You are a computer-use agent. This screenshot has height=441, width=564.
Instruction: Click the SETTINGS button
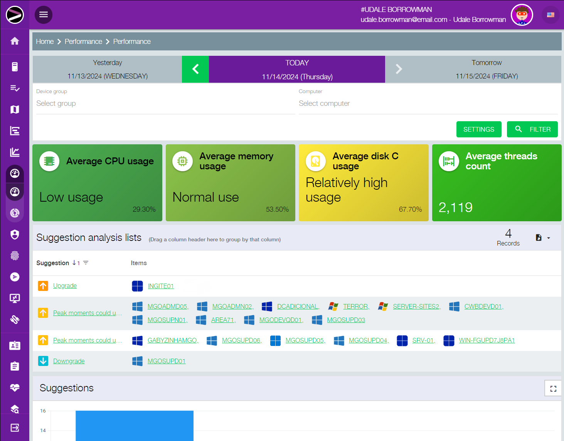(478, 129)
